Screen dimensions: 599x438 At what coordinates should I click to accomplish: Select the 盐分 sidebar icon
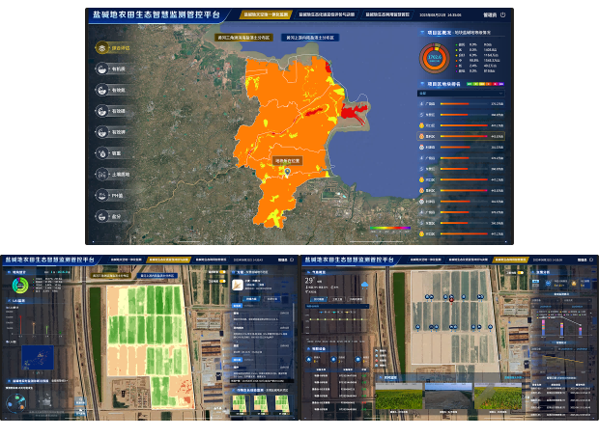coord(102,217)
